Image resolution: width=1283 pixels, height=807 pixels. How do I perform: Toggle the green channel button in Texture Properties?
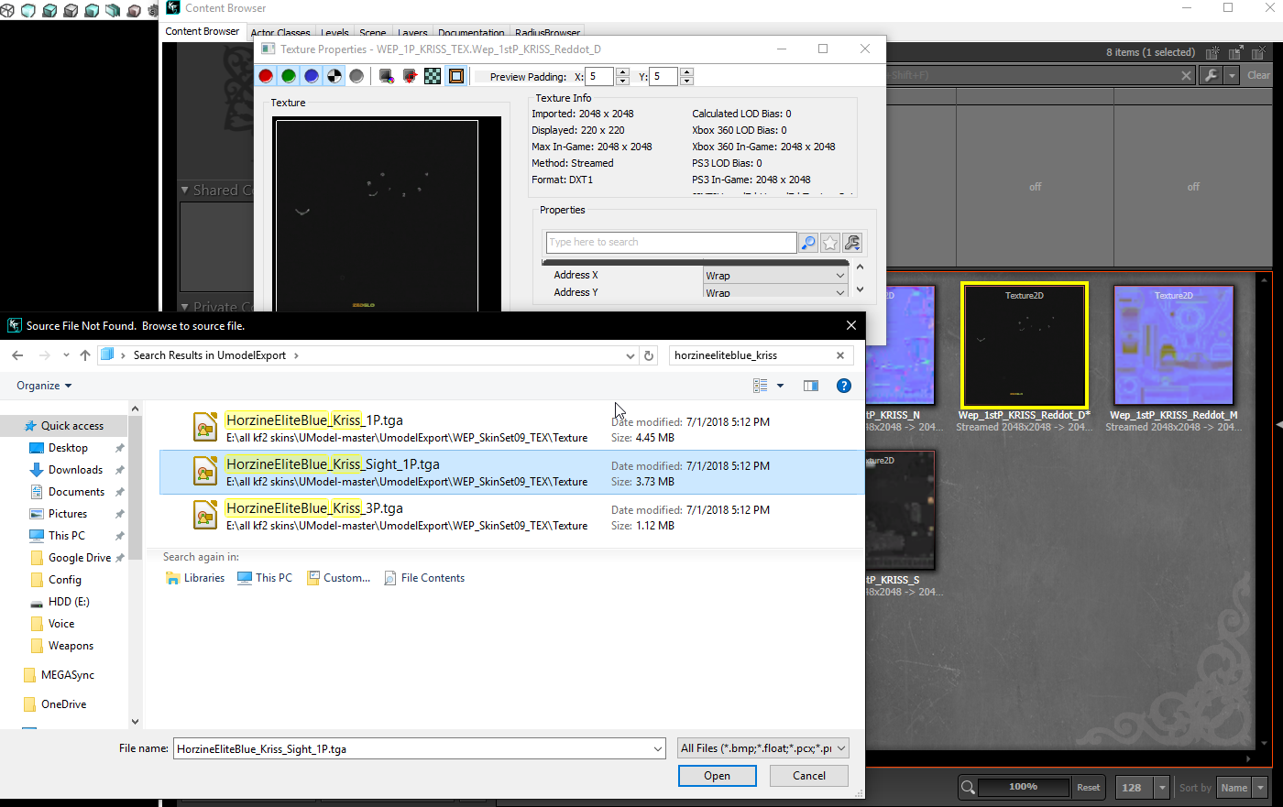click(289, 76)
